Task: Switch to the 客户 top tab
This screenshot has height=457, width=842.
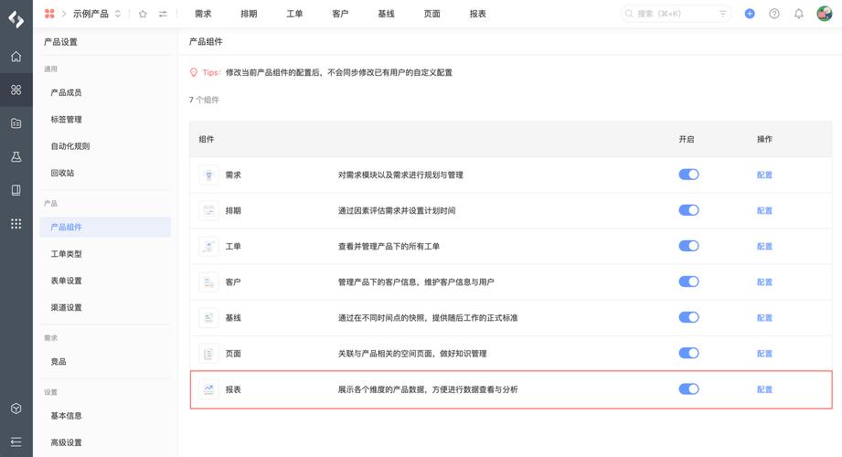Action: coord(340,14)
